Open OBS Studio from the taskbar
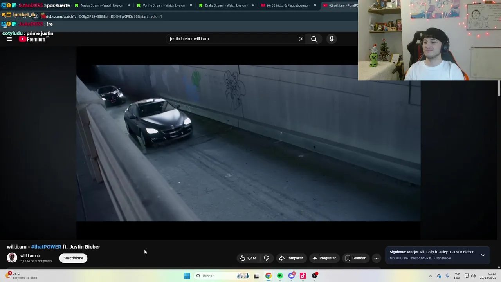The height and width of the screenshot is (282, 501). [x=314, y=276]
